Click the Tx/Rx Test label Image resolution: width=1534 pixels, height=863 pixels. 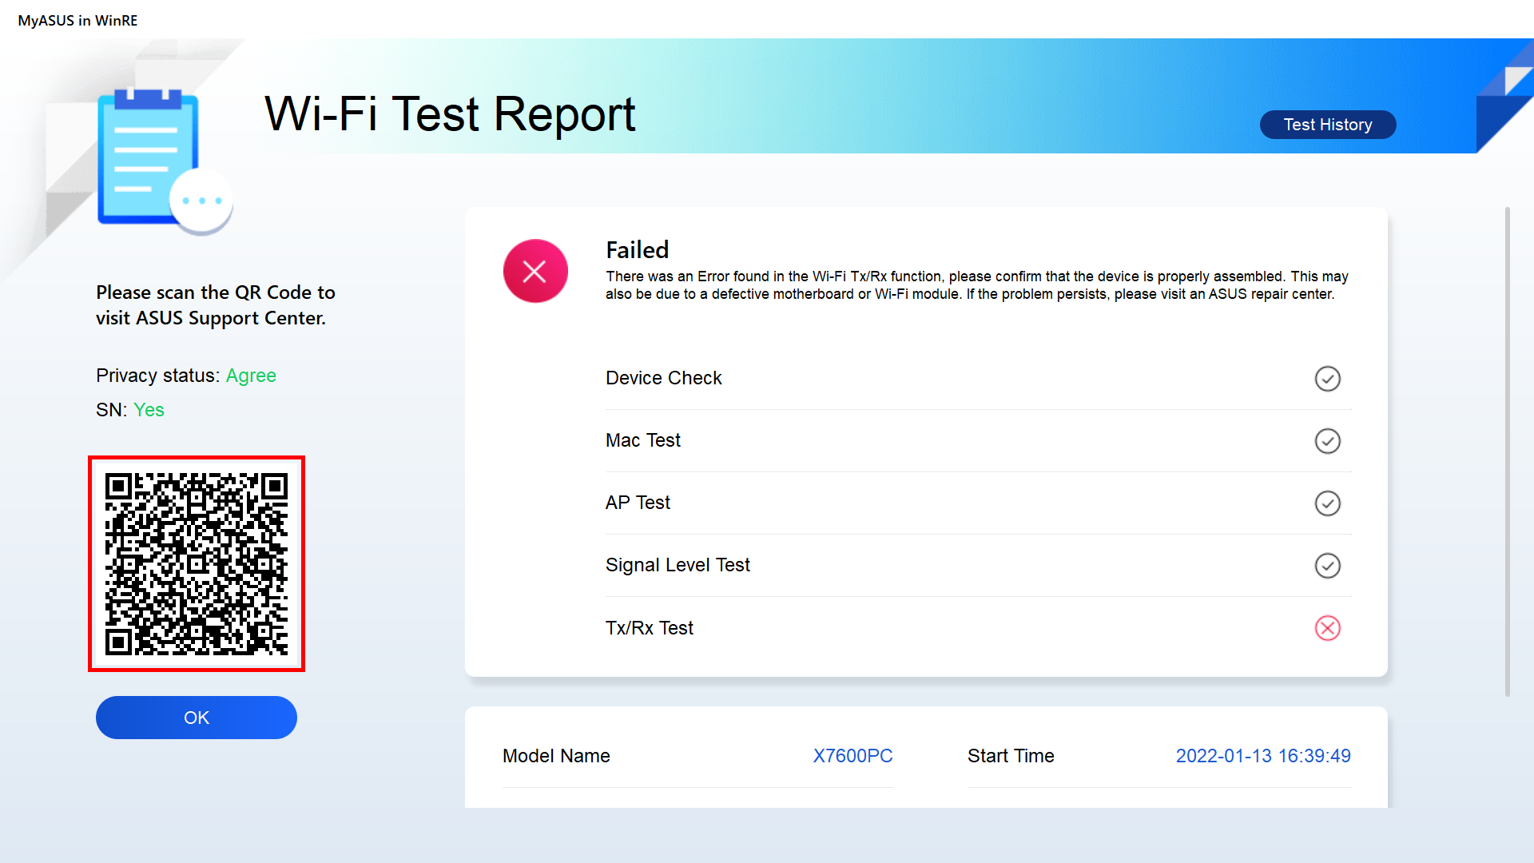(x=650, y=628)
